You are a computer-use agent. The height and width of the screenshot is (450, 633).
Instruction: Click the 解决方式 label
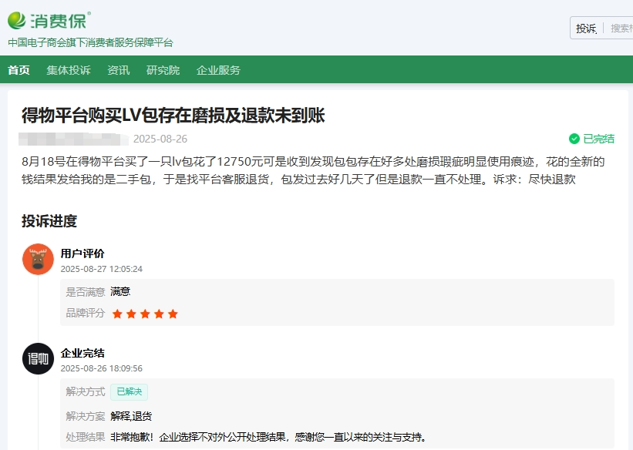coord(85,392)
